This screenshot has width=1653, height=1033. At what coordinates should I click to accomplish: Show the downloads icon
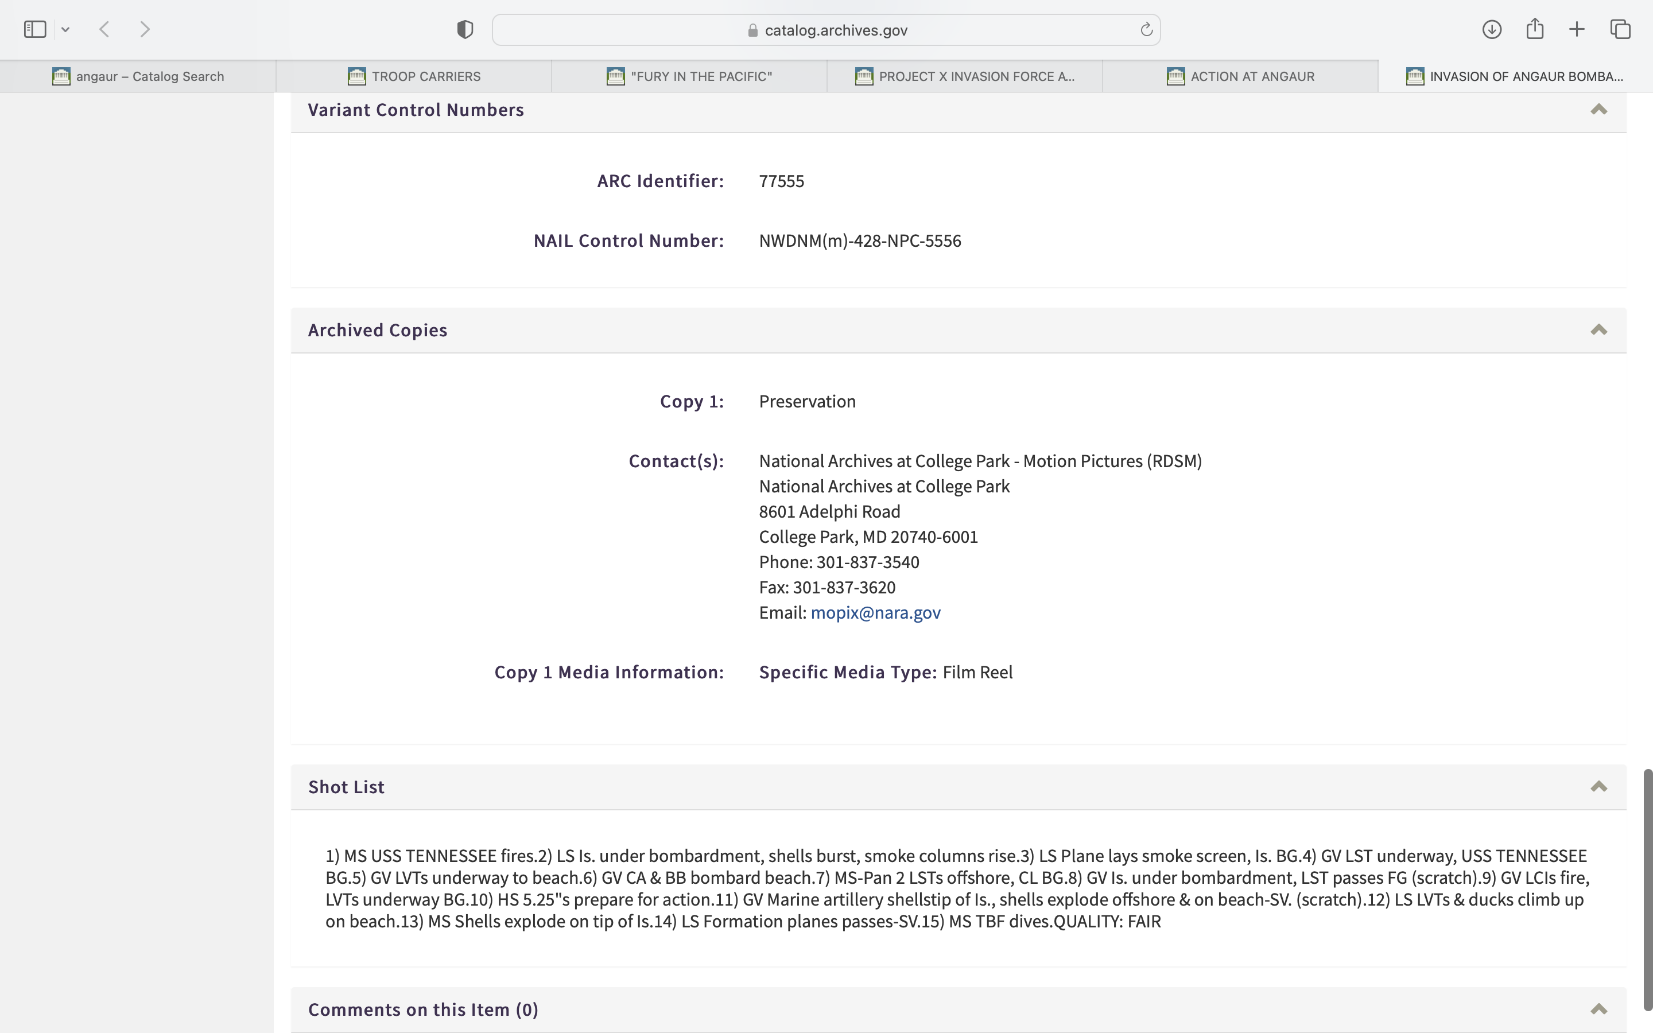click(1491, 29)
